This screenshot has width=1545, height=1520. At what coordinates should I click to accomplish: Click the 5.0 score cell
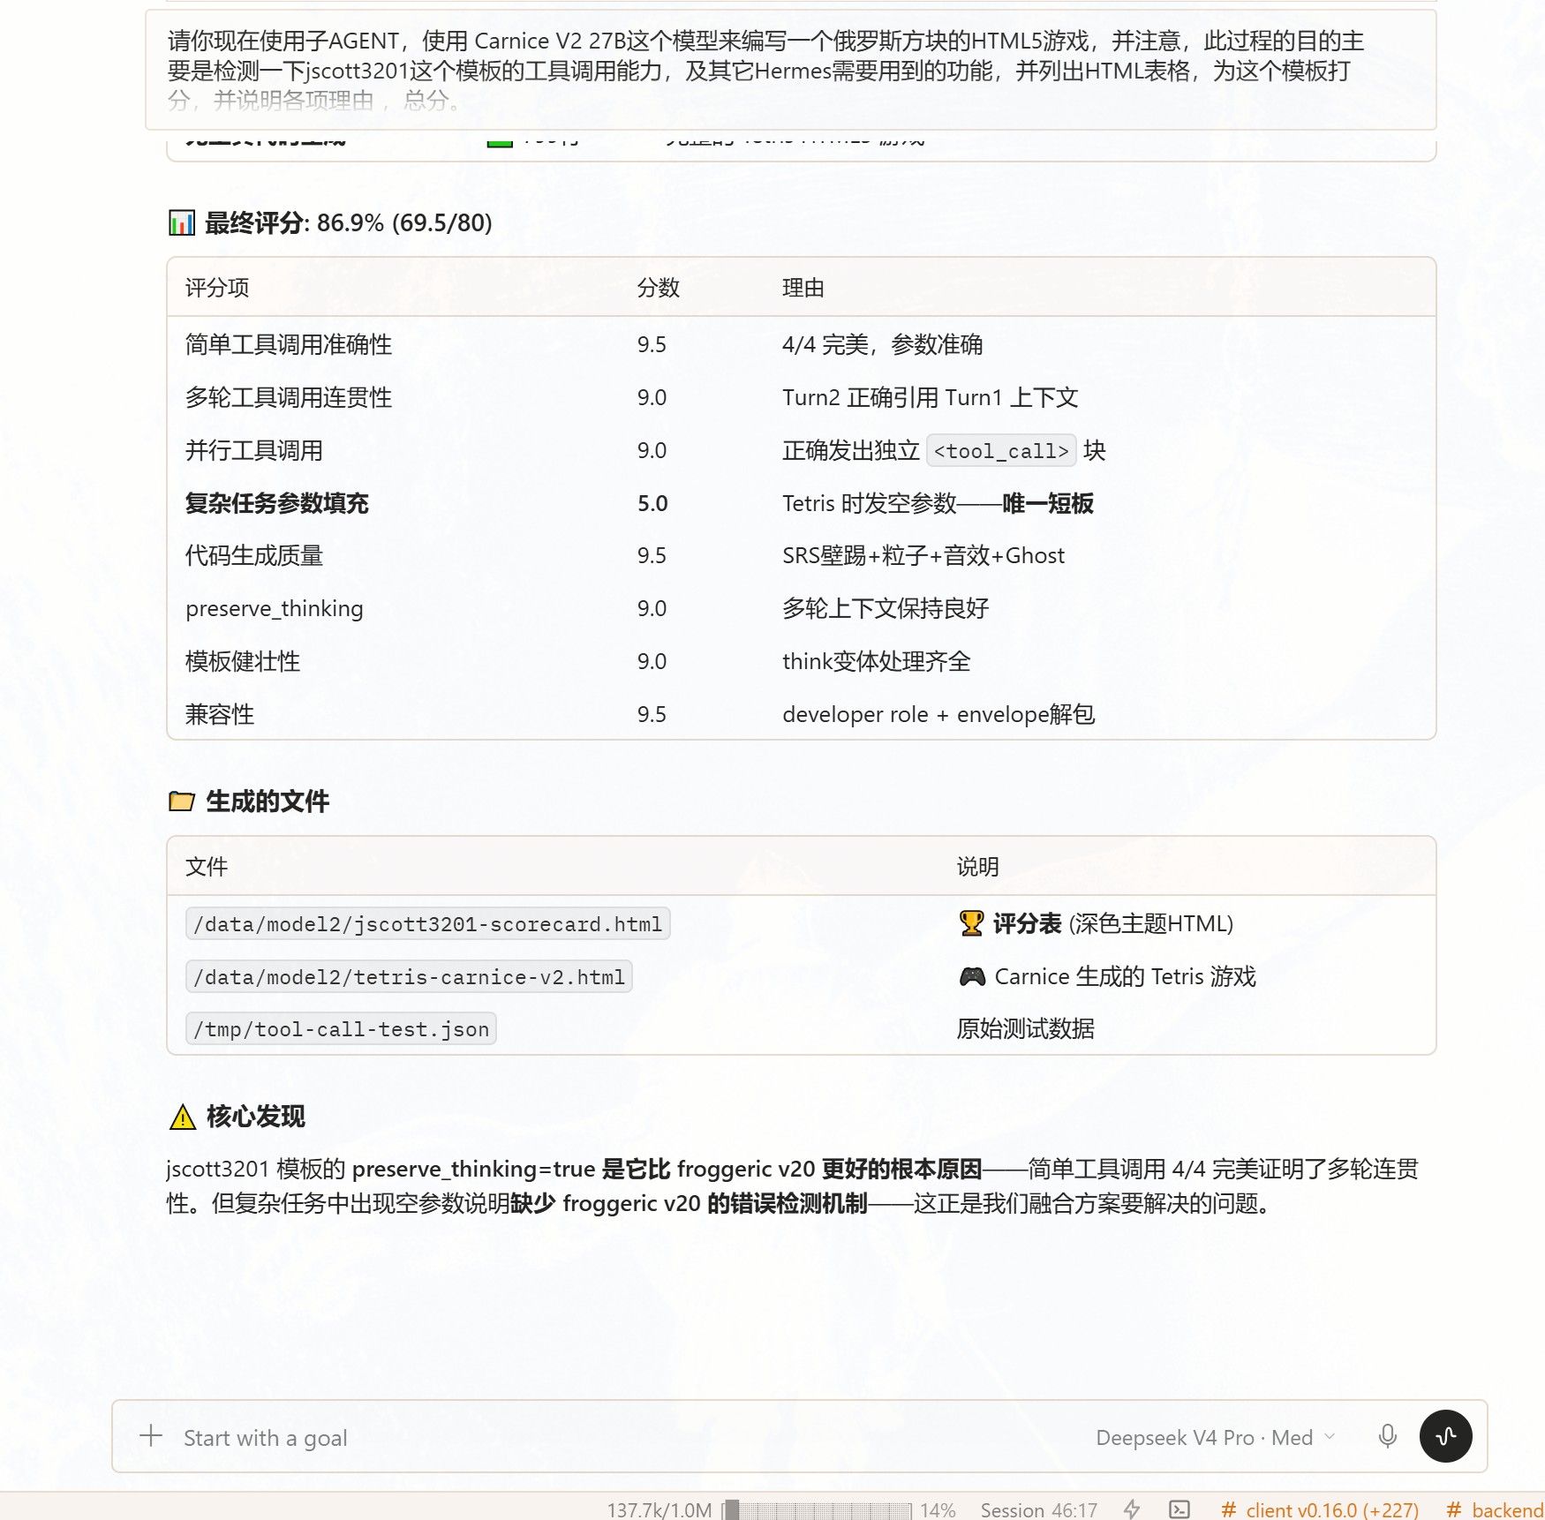click(652, 503)
